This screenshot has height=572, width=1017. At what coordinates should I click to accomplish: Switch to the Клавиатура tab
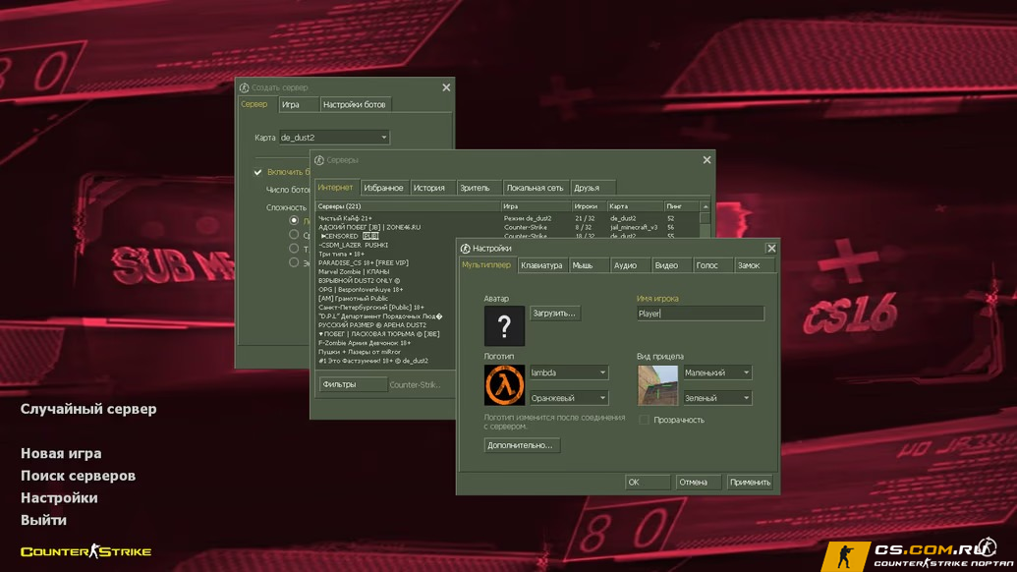(541, 265)
